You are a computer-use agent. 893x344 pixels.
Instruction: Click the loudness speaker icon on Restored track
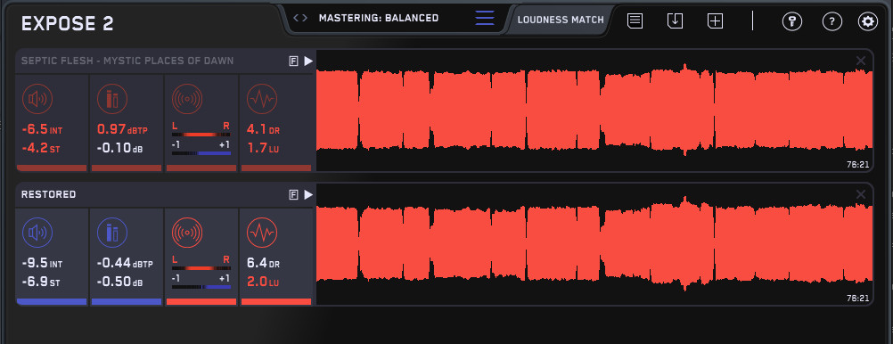pos(37,233)
